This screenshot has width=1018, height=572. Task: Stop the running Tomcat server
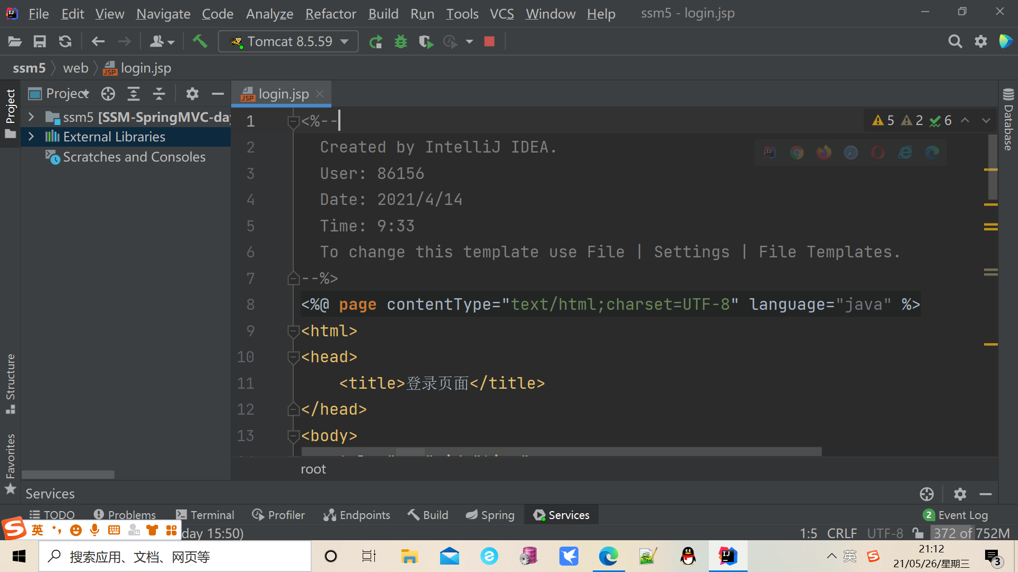(489, 41)
